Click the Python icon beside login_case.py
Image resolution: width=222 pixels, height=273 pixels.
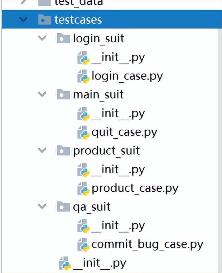(83, 76)
